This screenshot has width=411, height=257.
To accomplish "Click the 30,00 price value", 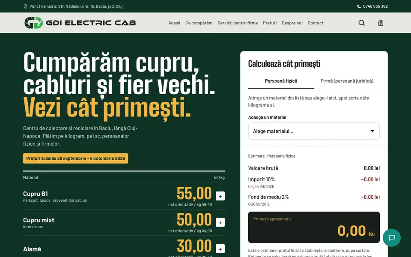I will [194, 246].
